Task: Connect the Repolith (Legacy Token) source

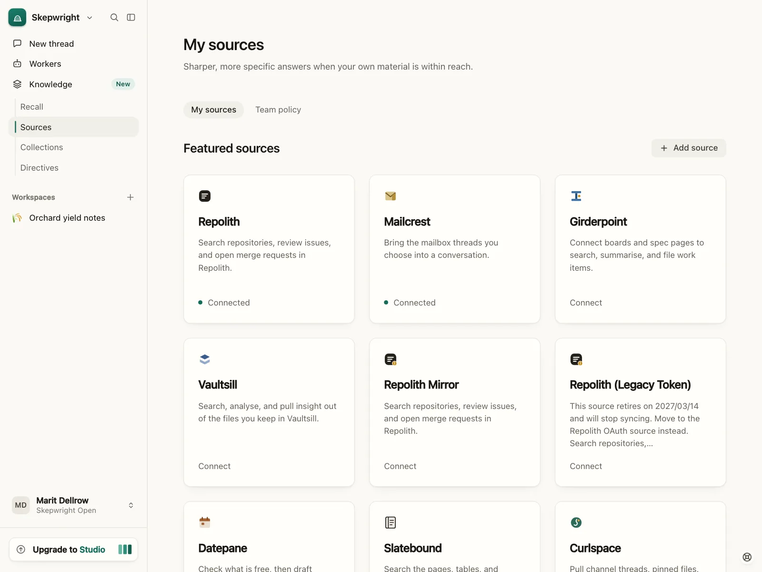Action: coord(586,466)
